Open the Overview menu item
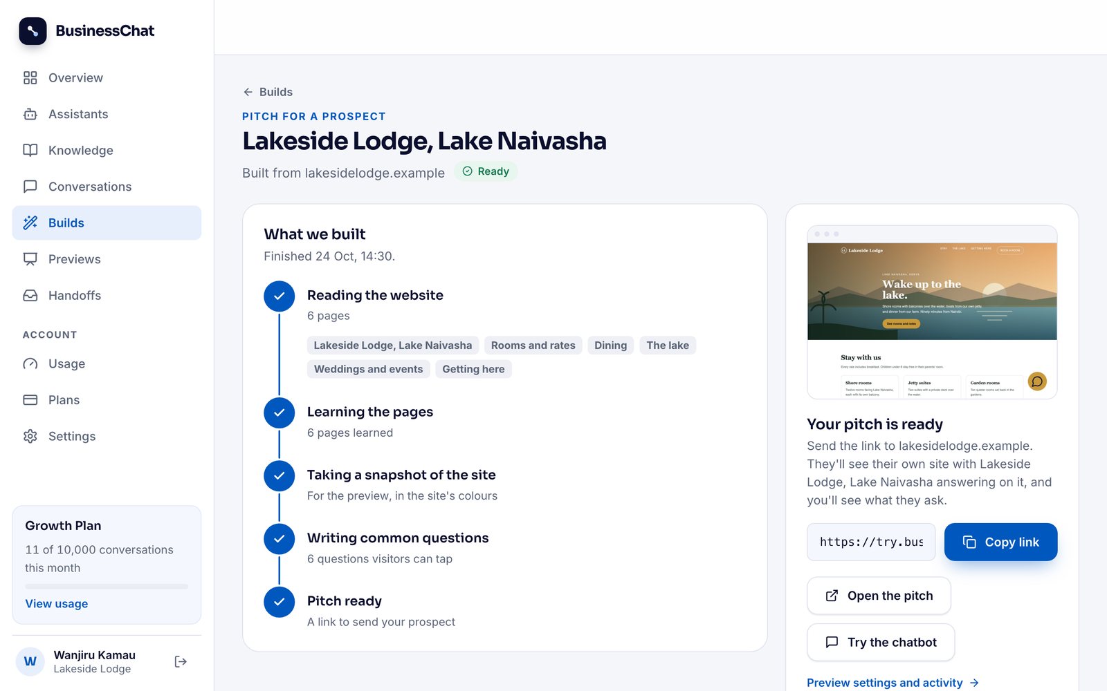This screenshot has width=1107, height=691. [x=107, y=78]
